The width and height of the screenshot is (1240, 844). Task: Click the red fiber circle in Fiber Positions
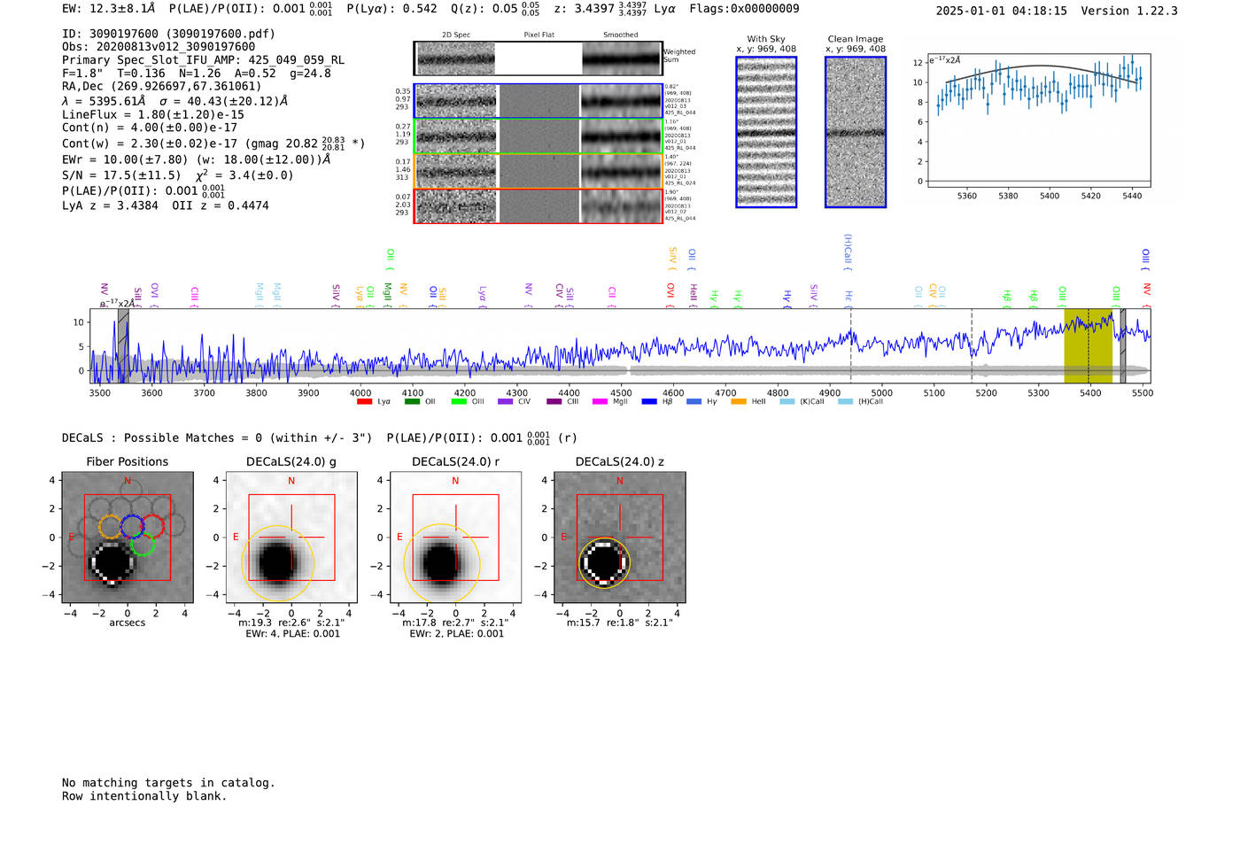[x=152, y=526]
